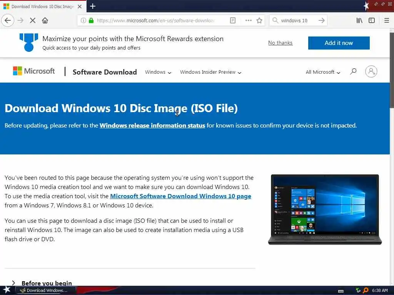This screenshot has height=295, width=394.
Task: Click the white star icon in title bar
Action: coord(366,5)
